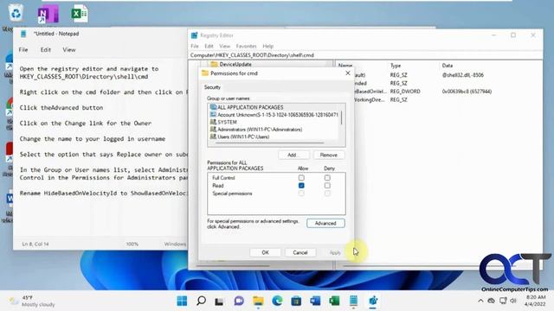The image size is (554, 311).
Task: Open File Explorer from taskbar
Action: click(258, 301)
